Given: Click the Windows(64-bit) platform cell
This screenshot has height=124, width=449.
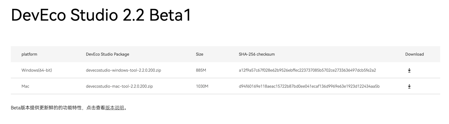Looking at the screenshot, I should [x=37, y=70].
